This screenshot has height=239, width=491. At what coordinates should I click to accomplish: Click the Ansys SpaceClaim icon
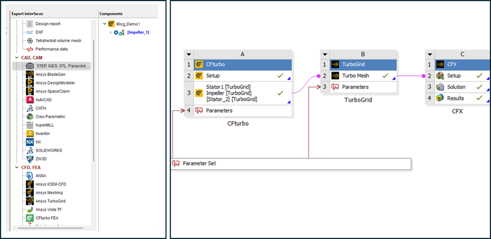point(30,91)
